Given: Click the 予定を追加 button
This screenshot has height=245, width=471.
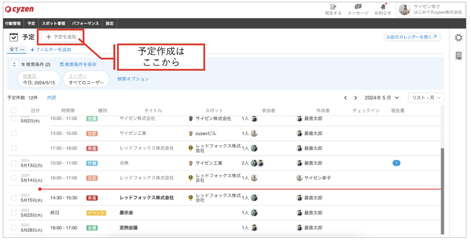Looking at the screenshot, I should (x=61, y=37).
